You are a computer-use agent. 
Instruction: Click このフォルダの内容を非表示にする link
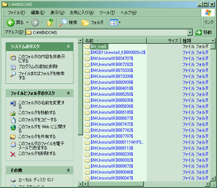pyautogui.click(x=42, y=58)
